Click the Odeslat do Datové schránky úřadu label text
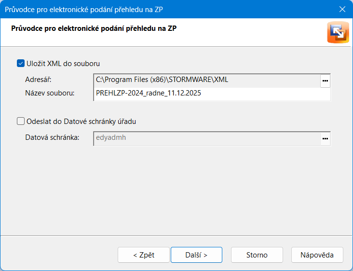 pyautogui.click(x=81, y=122)
